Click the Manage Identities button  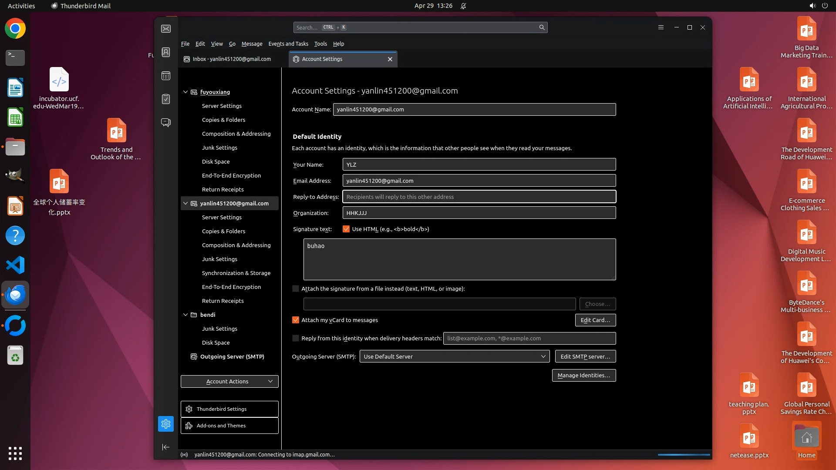click(x=583, y=375)
